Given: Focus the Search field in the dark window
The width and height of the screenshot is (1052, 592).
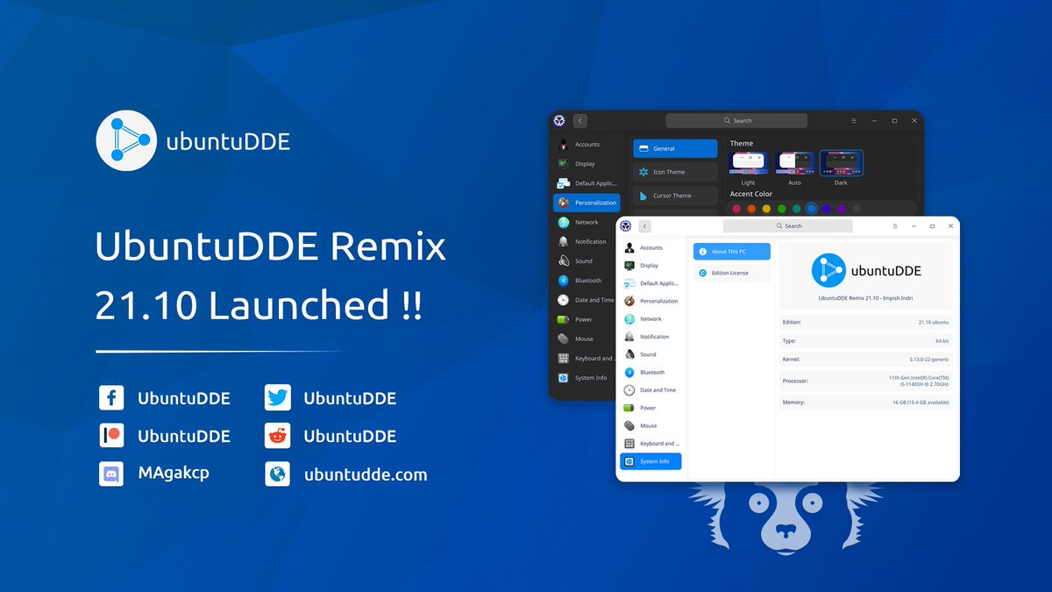Looking at the screenshot, I should (736, 120).
